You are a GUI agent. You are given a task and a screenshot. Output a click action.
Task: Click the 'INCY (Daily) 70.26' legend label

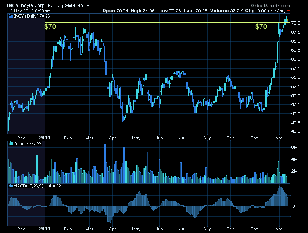click(32, 16)
